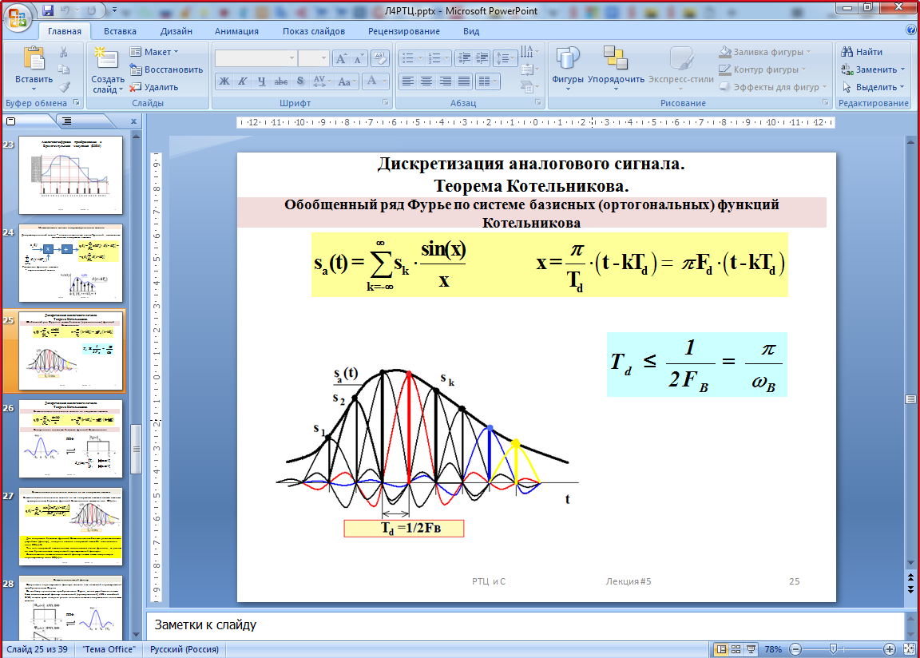This screenshot has width=920, height=658.
Task: Toggle Normal view button in status bar
Action: (x=722, y=649)
